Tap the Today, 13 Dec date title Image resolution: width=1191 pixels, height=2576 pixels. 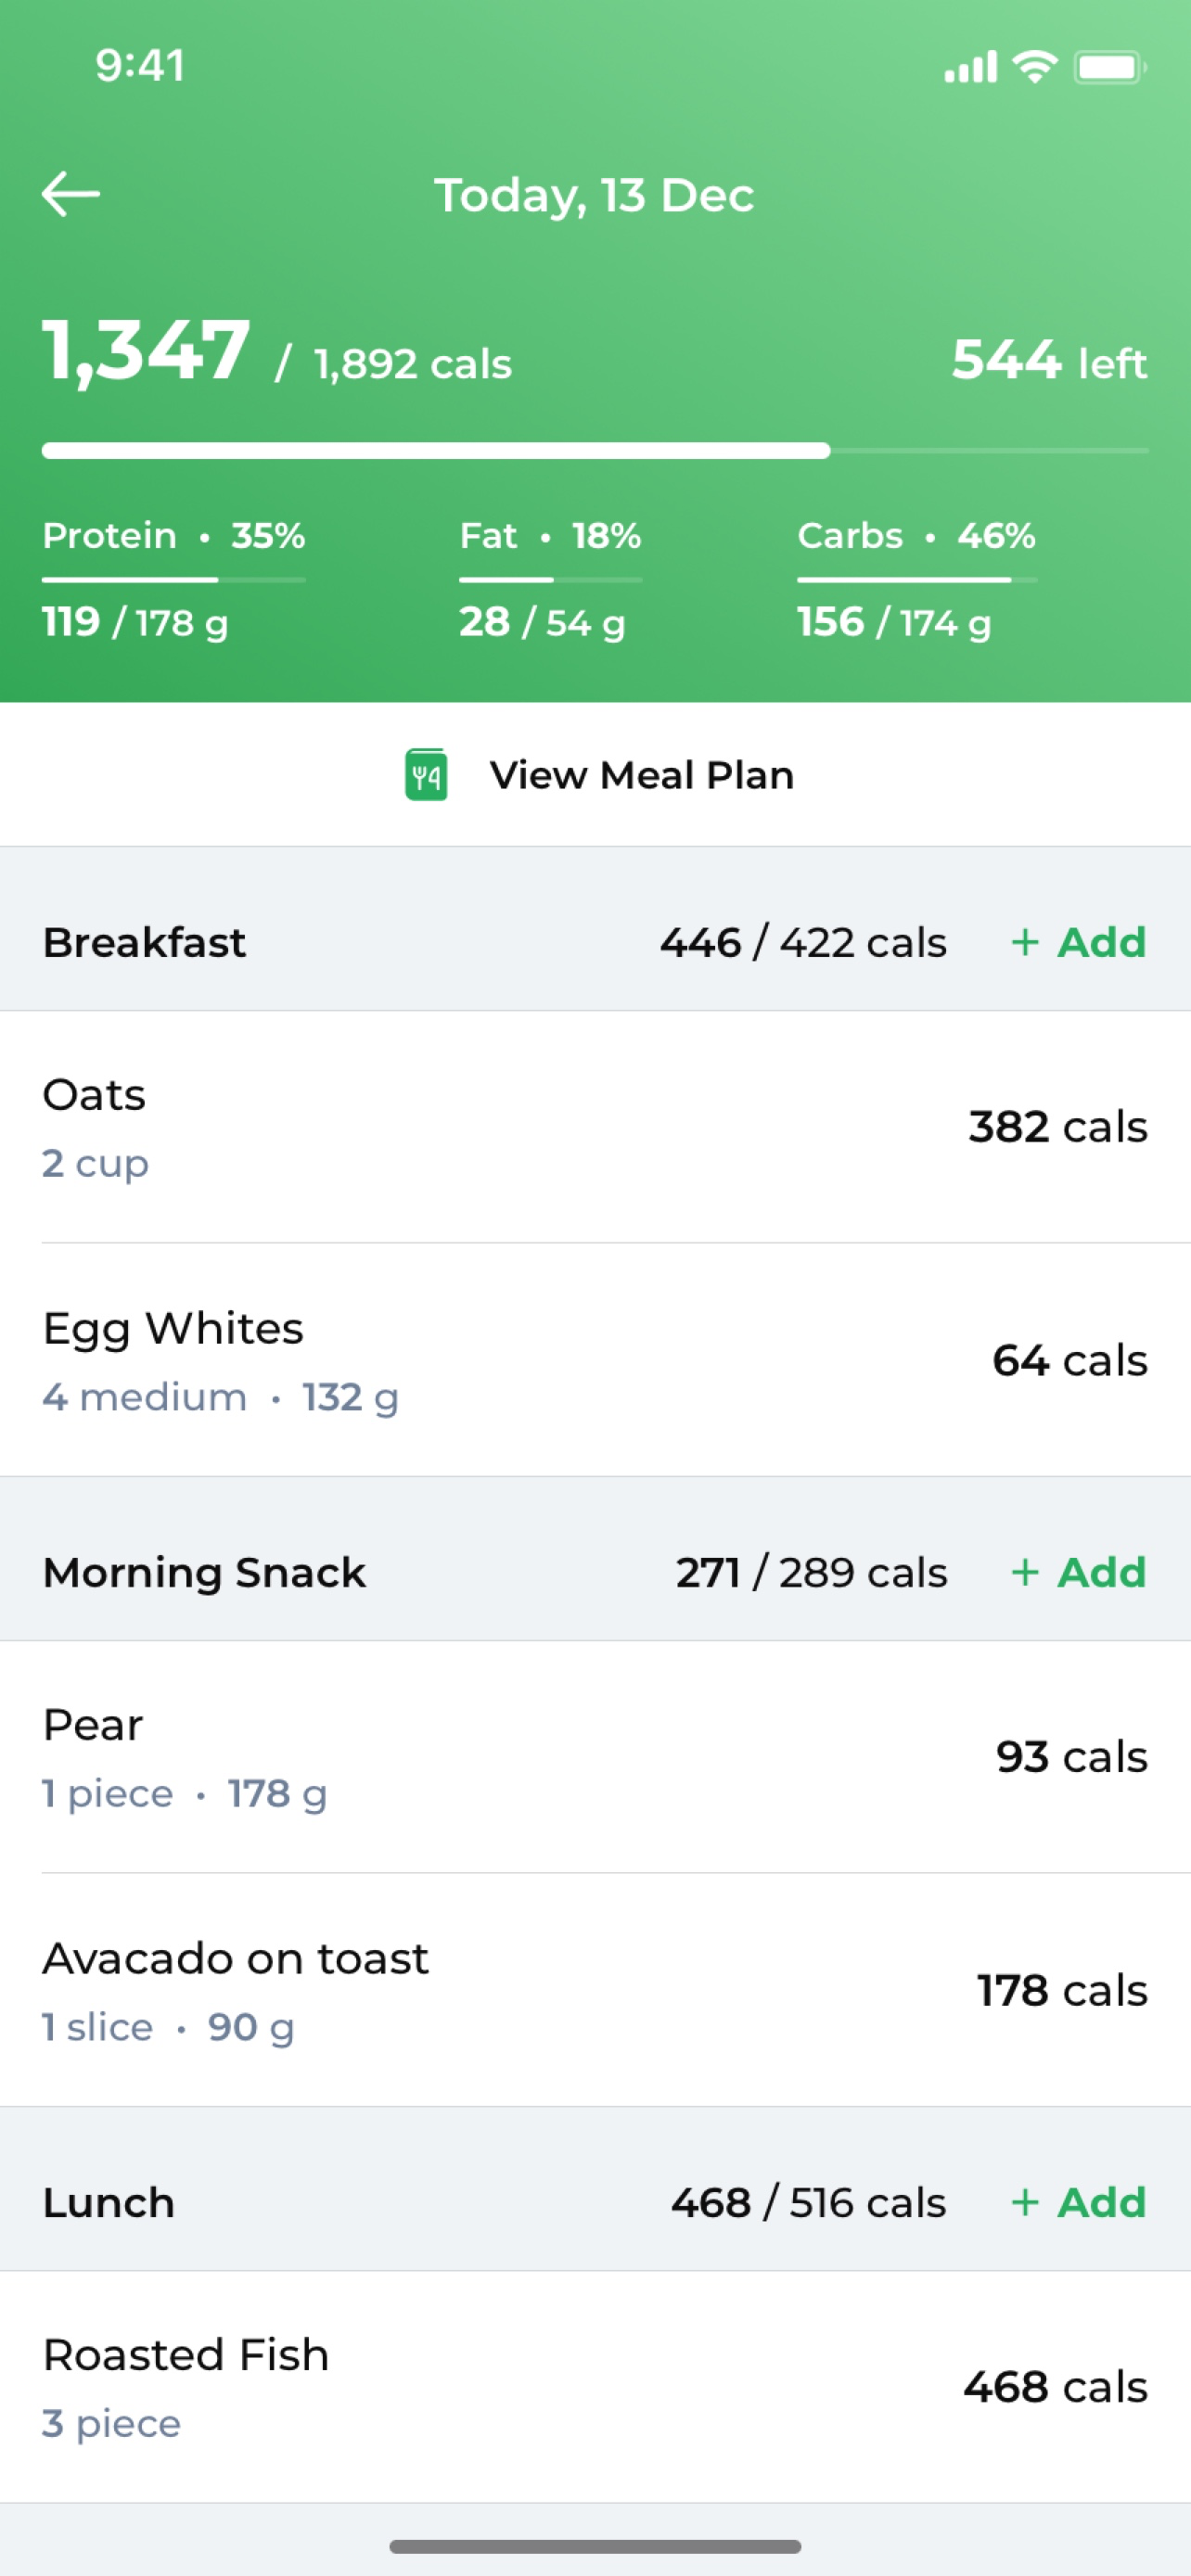point(594,196)
